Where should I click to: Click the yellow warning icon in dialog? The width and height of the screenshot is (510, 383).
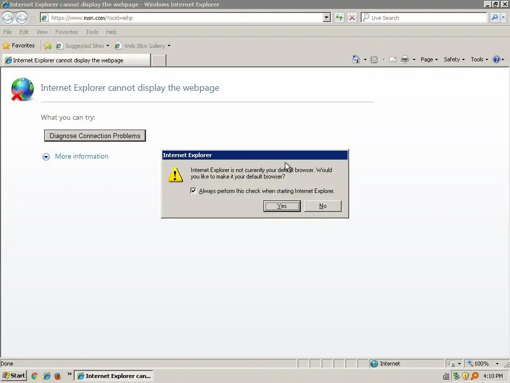(x=175, y=175)
